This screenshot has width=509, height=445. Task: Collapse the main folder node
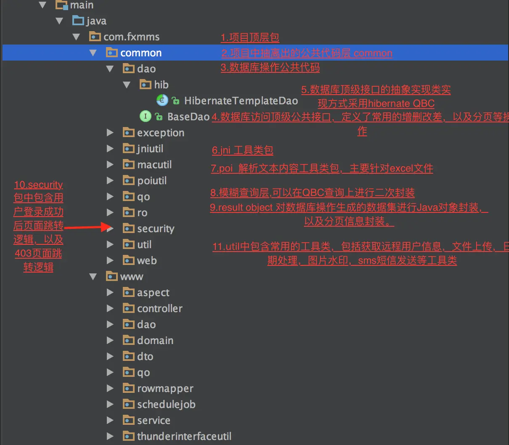coord(42,5)
